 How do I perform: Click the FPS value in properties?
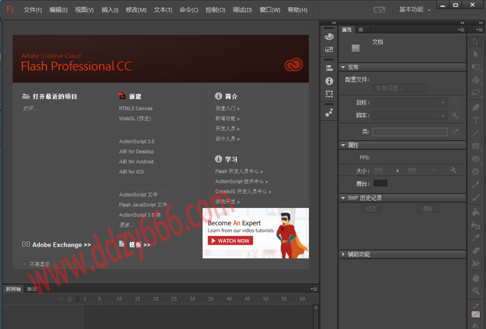pos(376,158)
